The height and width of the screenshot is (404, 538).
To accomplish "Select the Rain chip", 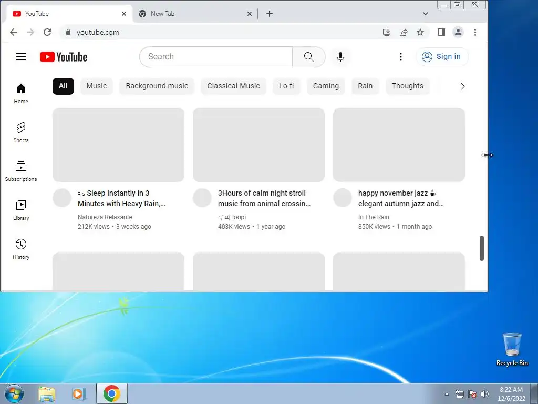I will click(365, 86).
